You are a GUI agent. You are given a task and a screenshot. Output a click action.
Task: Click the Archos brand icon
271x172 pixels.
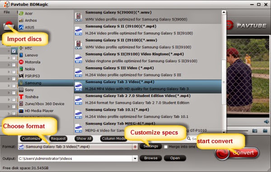pyautogui.click(x=21, y=20)
